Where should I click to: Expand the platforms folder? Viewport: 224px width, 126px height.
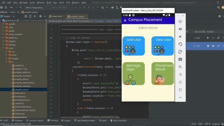(3, 38)
